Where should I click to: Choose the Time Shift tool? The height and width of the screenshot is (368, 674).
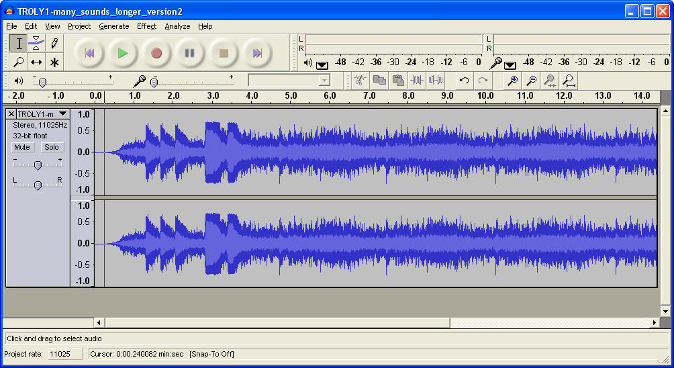click(36, 62)
